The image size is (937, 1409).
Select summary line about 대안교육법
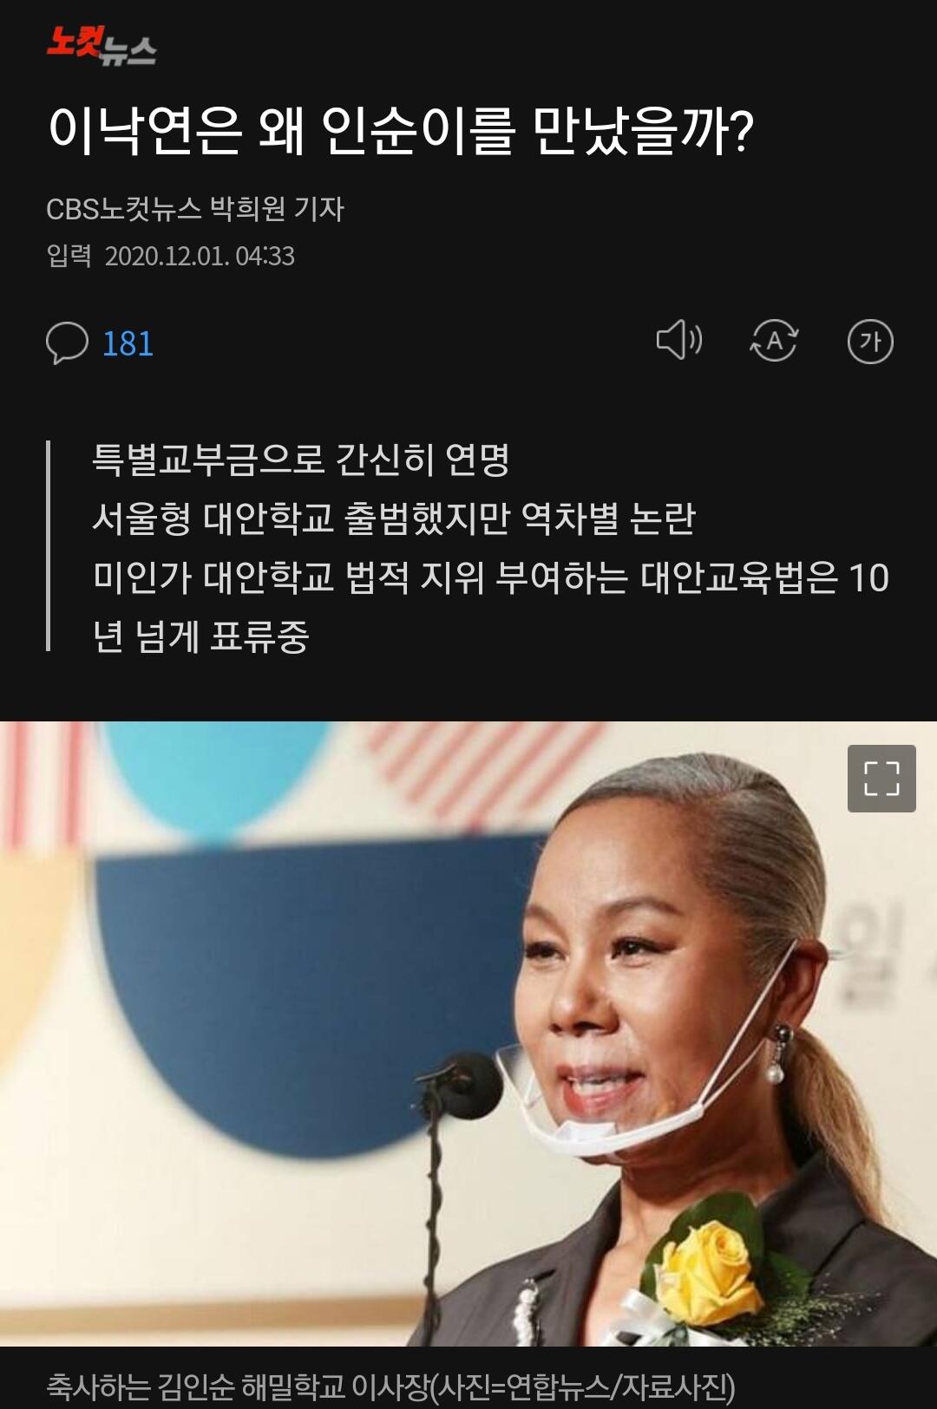(491, 577)
